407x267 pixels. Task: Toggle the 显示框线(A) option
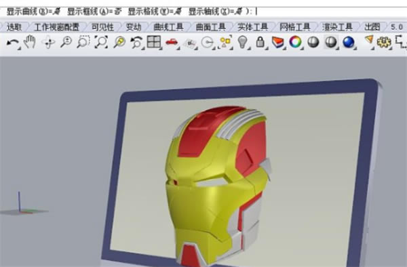pos(94,12)
